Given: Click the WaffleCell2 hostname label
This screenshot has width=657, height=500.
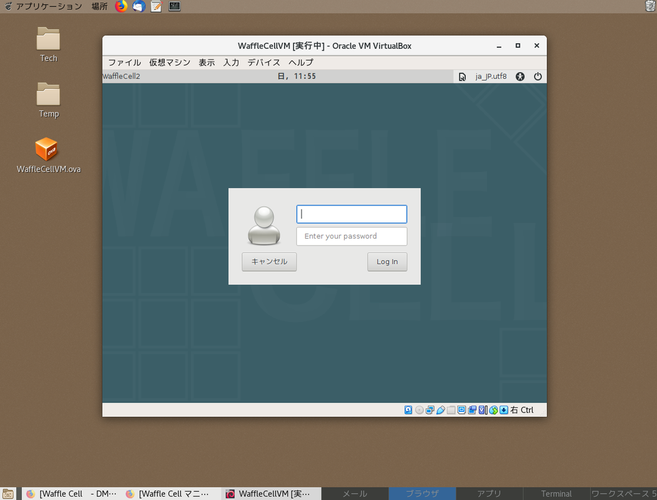Looking at the screenshot, I should (x=121, y=77).
